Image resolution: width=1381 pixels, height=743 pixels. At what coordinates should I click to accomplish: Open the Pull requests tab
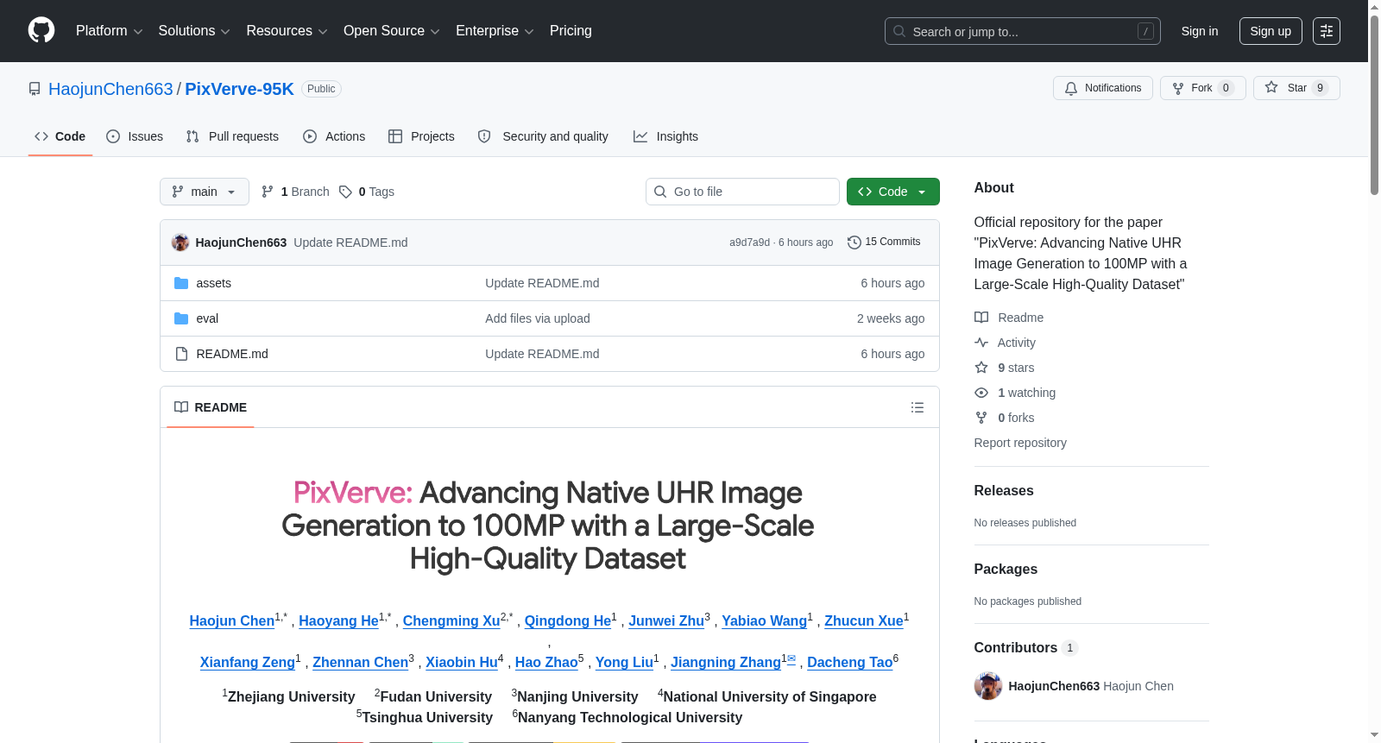pyautogui.click(x=232, y=136)
